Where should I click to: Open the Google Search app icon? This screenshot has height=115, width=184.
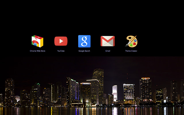[84, 41]
